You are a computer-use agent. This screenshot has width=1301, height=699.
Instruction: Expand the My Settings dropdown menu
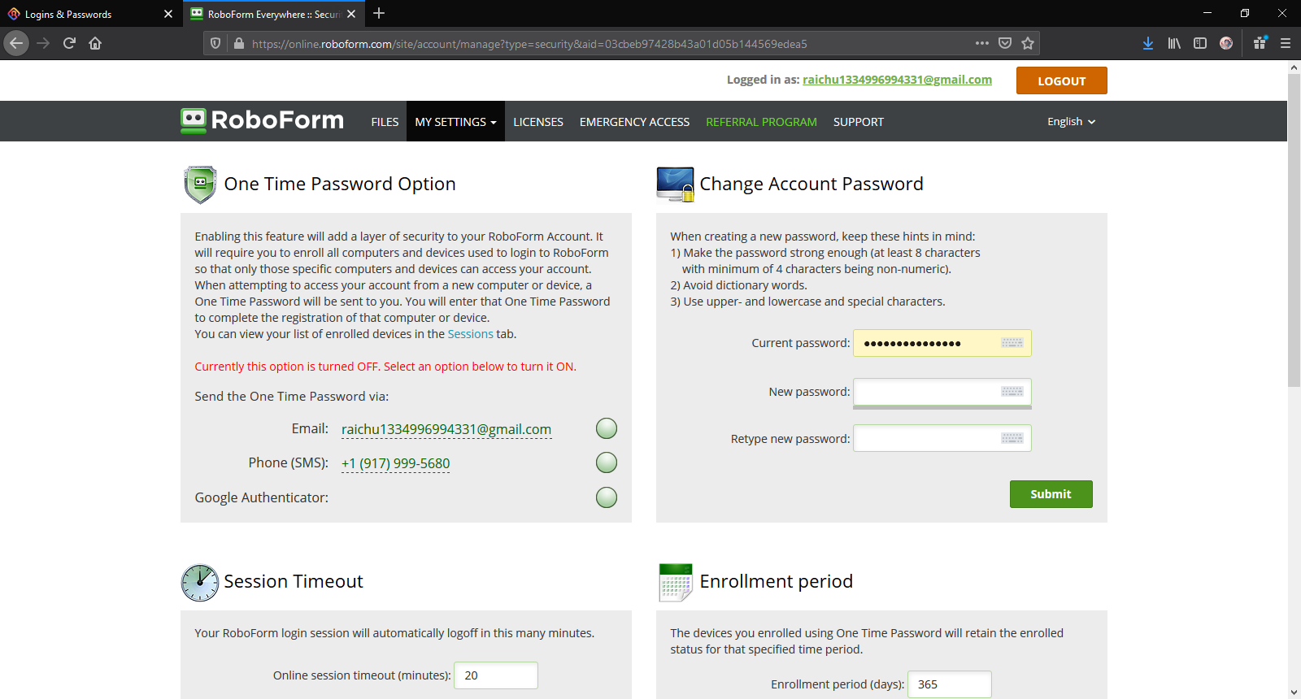[x=455, y=122]
